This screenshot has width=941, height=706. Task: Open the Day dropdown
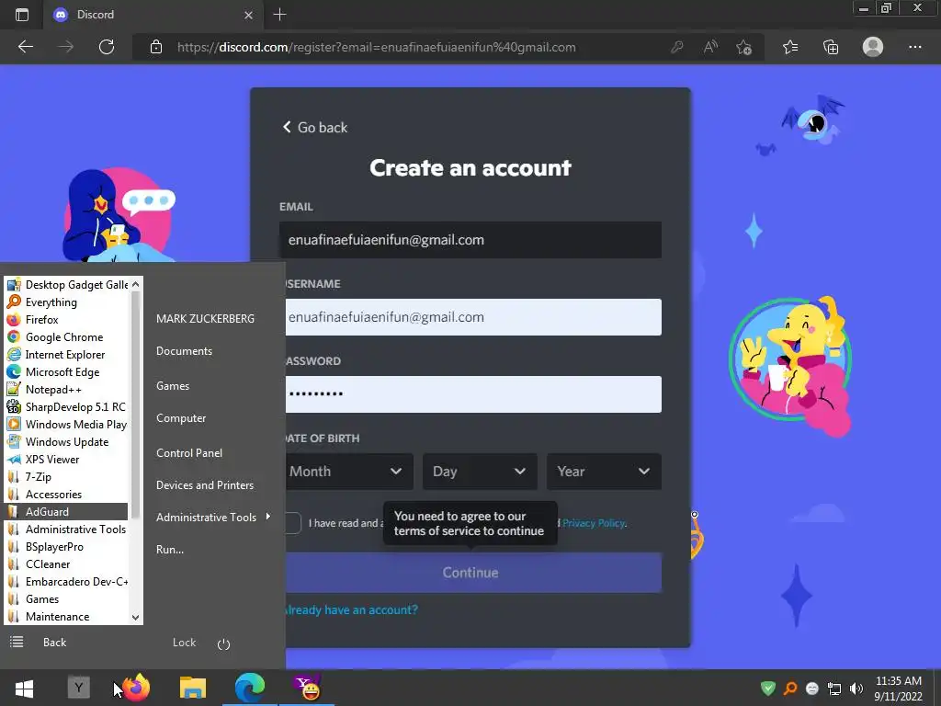tap(480, 472)
